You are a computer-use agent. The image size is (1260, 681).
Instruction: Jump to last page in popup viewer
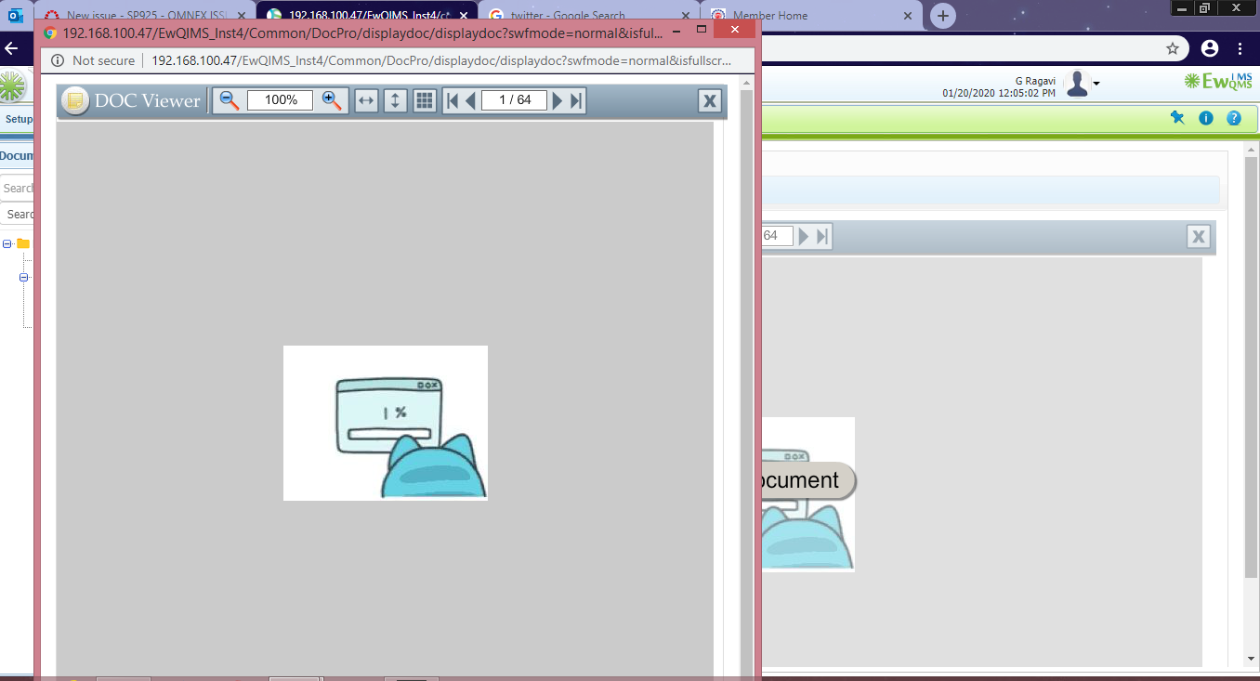pos(576,100)
